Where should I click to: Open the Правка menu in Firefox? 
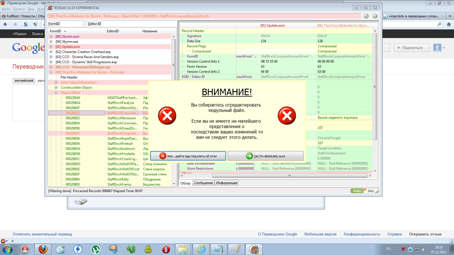pyautogui.click(x=19, y=9)
